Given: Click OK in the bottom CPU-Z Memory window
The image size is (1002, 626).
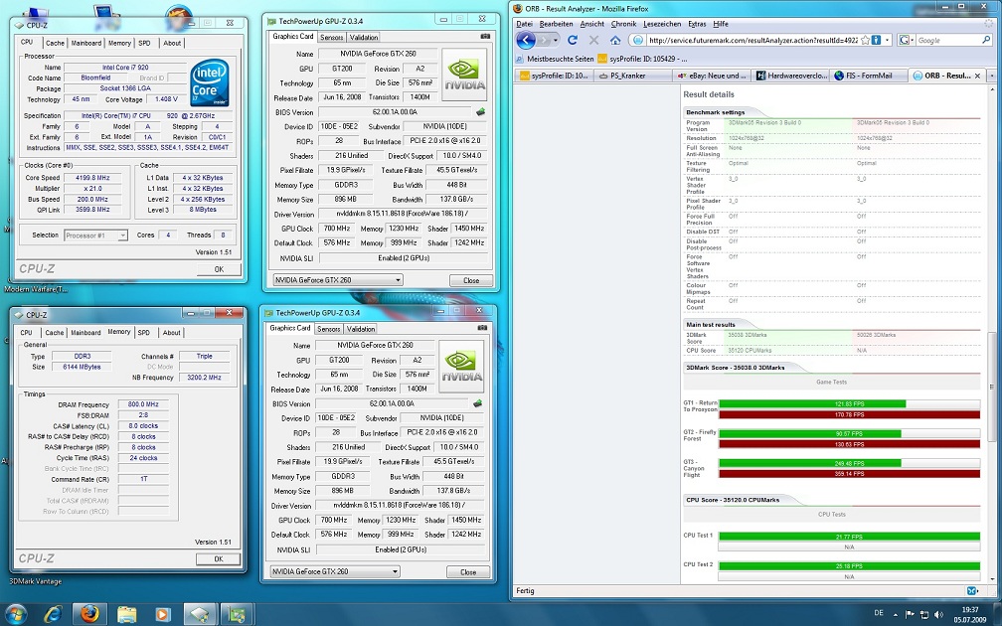Looking at the screenshot, I should (x=219, y=558).
